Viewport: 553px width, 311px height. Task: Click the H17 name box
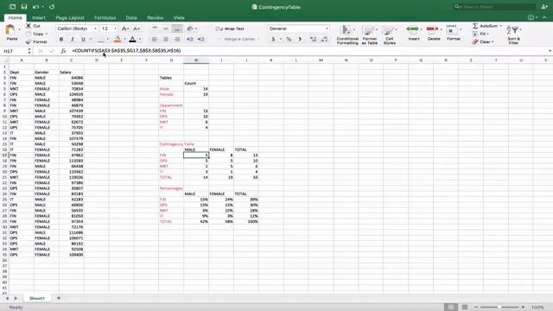15,51
